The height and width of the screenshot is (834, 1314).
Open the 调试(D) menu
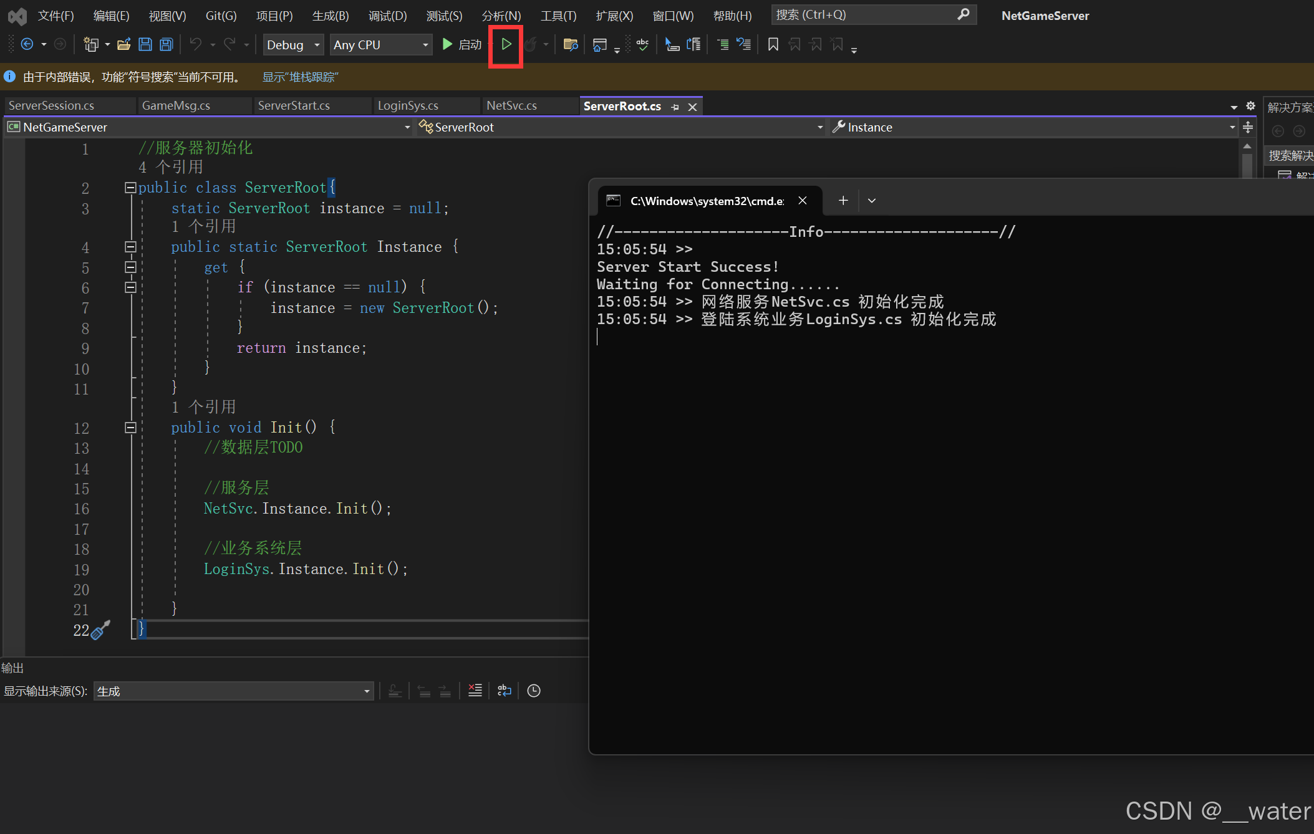[x=387, y=16]
